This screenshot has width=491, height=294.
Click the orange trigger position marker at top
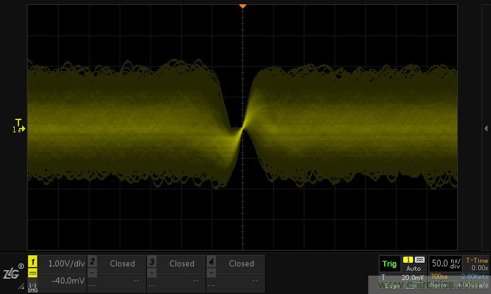[242, 6]
